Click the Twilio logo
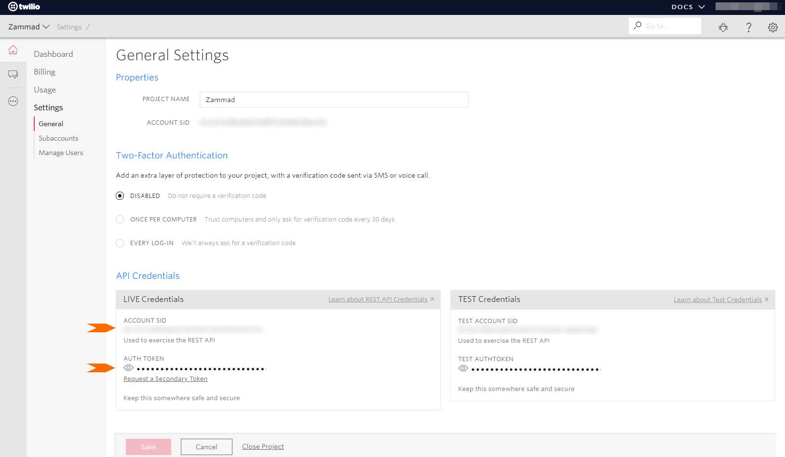 coord(24,7)
